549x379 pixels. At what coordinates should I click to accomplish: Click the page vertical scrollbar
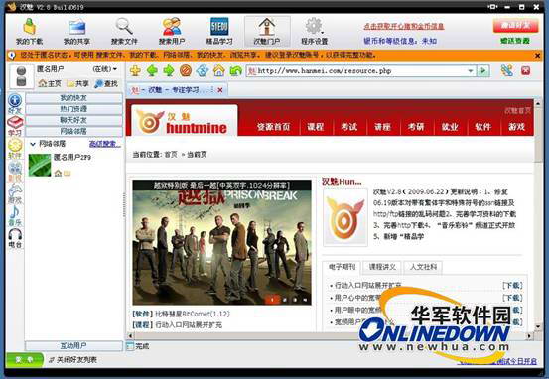538,214
